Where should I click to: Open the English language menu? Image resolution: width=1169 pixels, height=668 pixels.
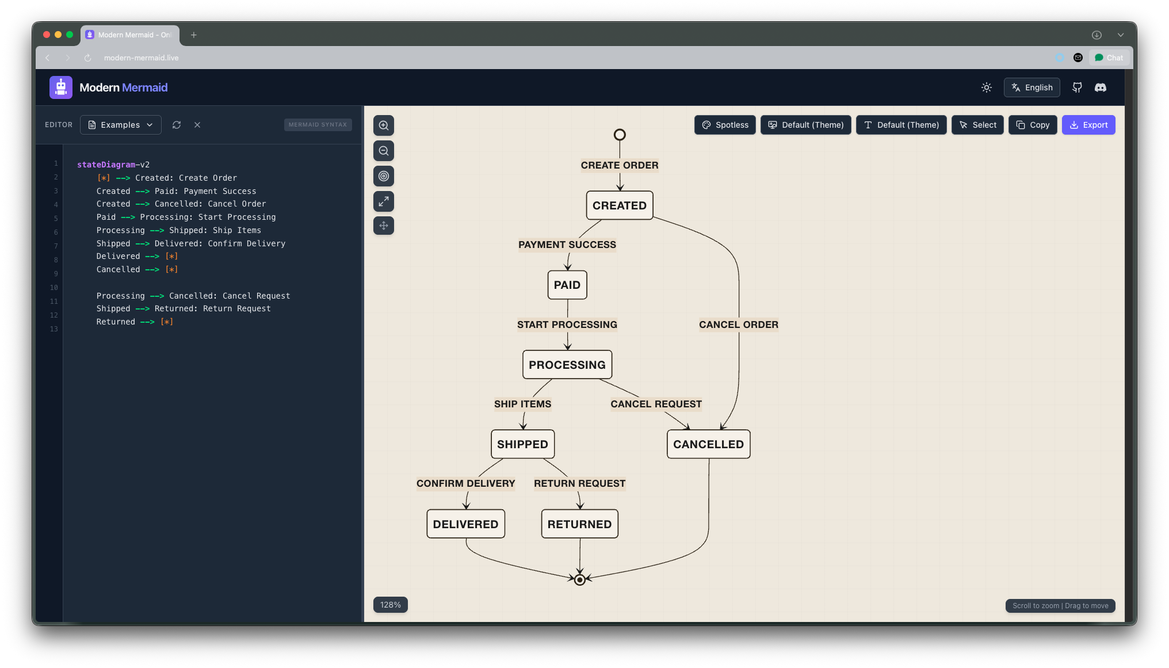coord(1032,87)
